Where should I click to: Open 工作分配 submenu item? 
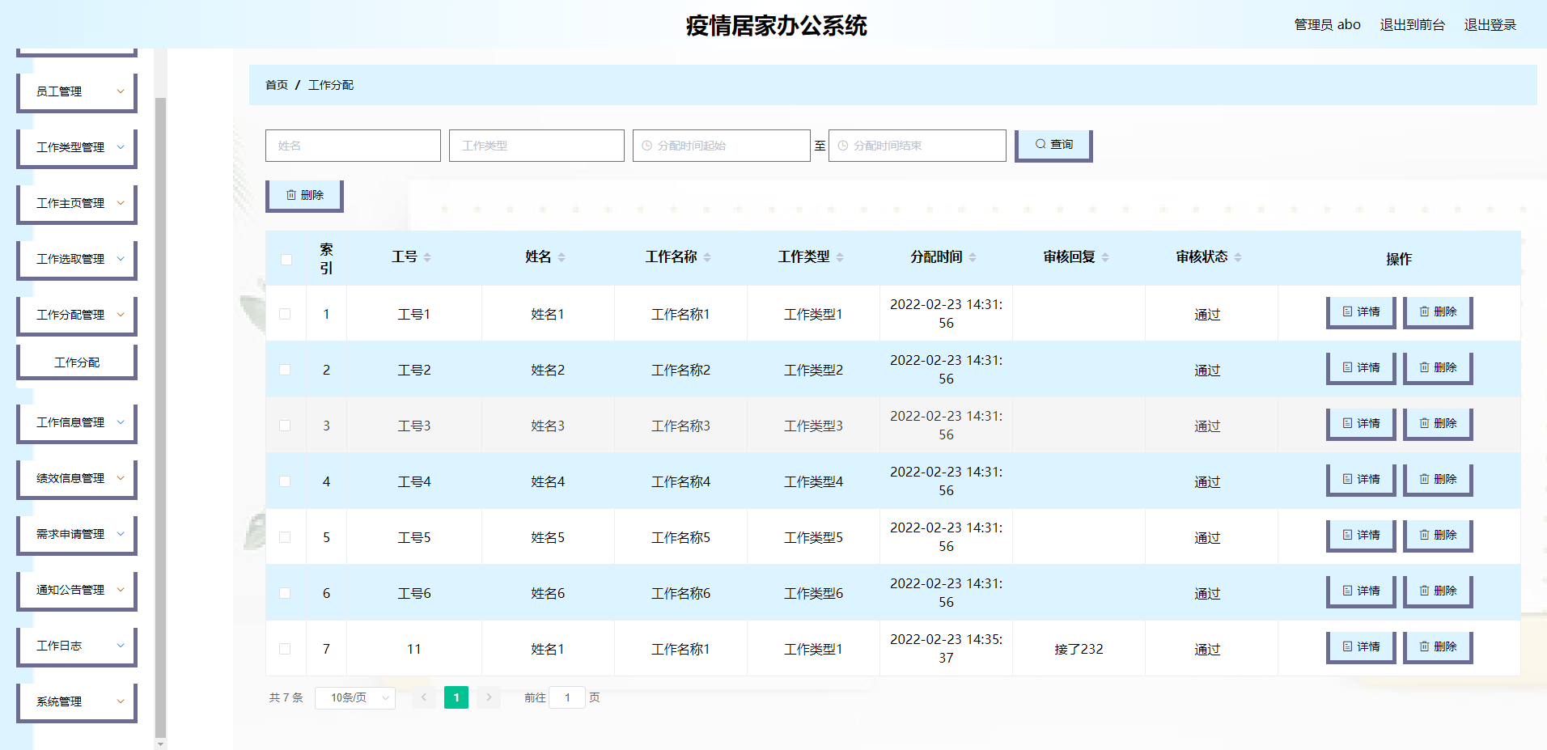pyautogui.click(x=77, y=362)
